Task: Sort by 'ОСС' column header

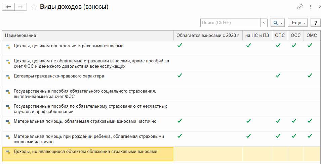Action: [296, 35]
